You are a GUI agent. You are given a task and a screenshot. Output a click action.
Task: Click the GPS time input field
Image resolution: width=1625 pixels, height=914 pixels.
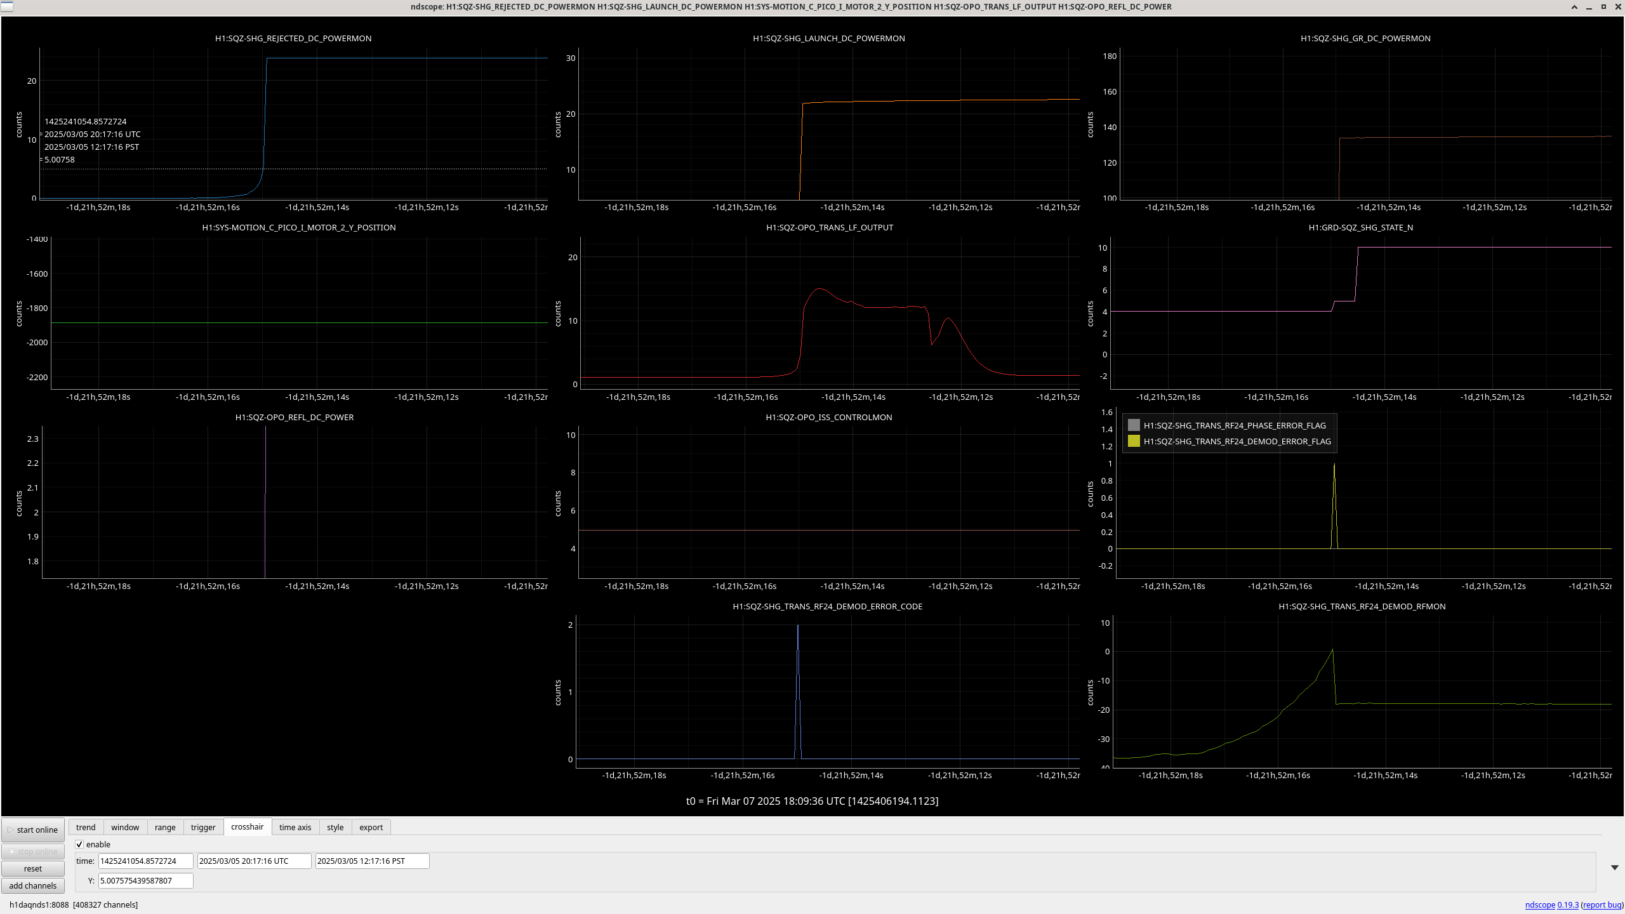(145, 861)
